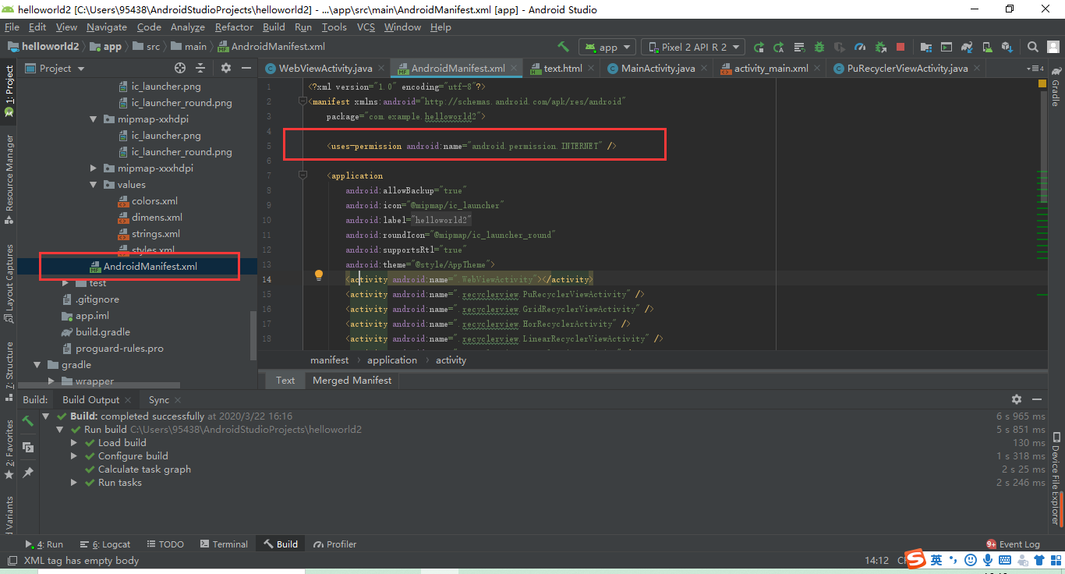
Task: Attach debugger using bug-with-arrow icon
Action: (x=881, y=47)
